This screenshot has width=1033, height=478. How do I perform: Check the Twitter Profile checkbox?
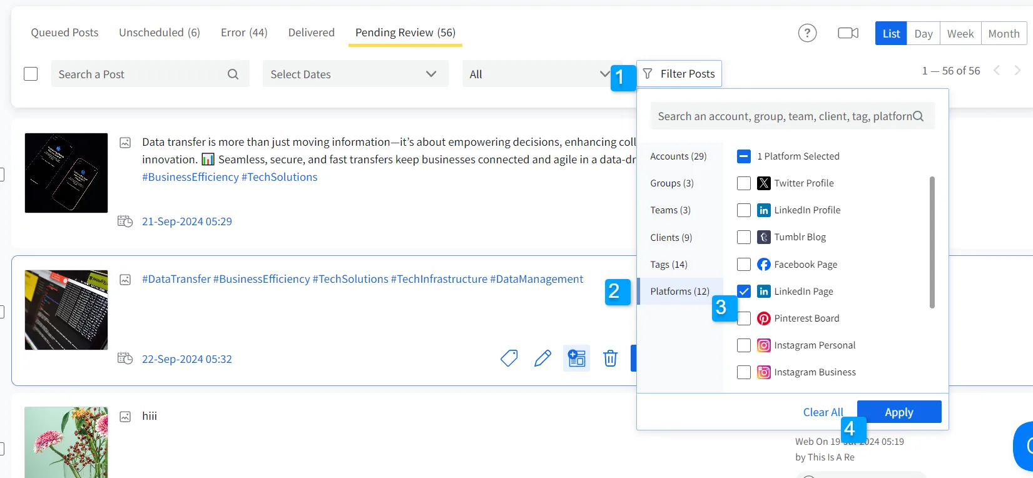744,183
